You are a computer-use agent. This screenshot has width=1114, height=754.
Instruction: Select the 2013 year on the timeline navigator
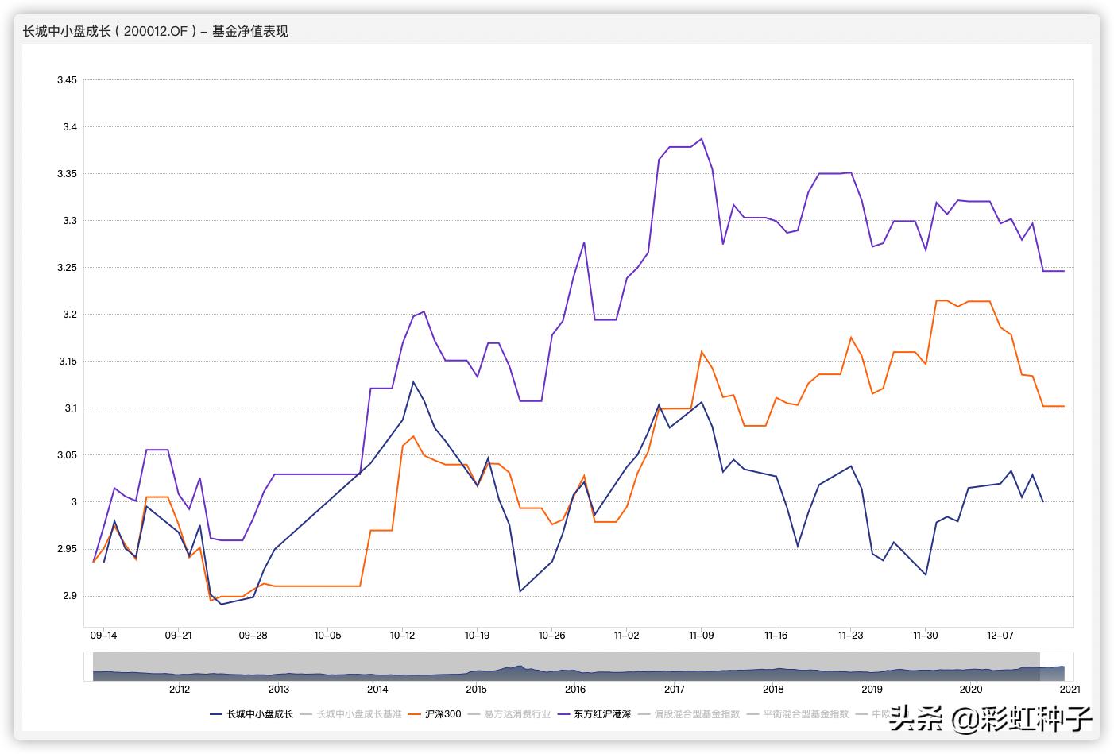coord(279,690)
